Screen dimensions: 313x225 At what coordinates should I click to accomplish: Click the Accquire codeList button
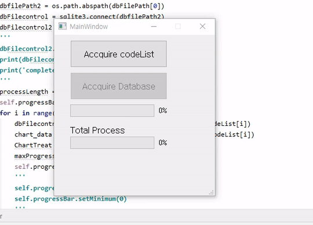[x=119, y=54]
